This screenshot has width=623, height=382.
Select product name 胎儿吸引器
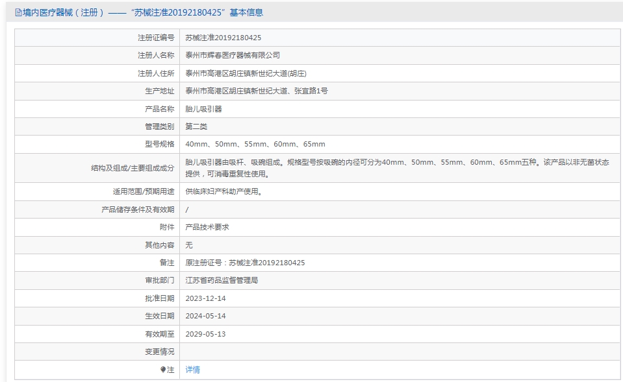[204, 109]
